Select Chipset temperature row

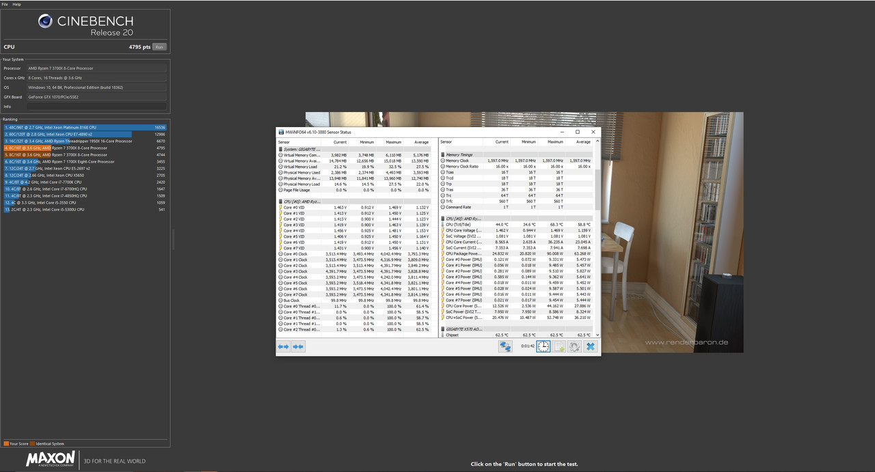coord(517,335)
